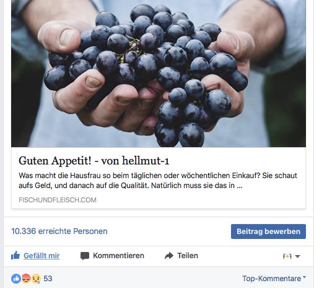Click the blue Like reaction icon
314x288 pixels.
(16, 279)
